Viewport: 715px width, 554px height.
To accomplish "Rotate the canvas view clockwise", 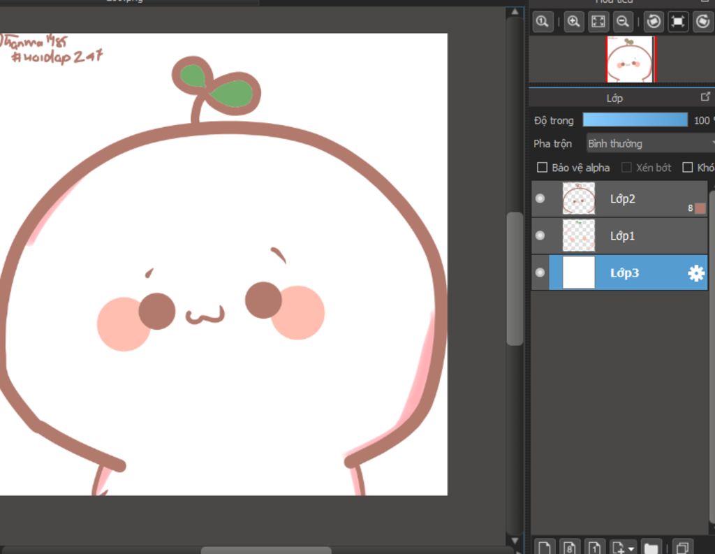I will pos(703,22).
